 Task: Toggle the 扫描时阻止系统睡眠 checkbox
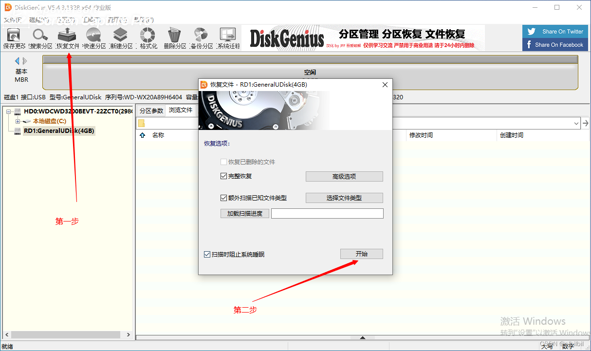207,255
